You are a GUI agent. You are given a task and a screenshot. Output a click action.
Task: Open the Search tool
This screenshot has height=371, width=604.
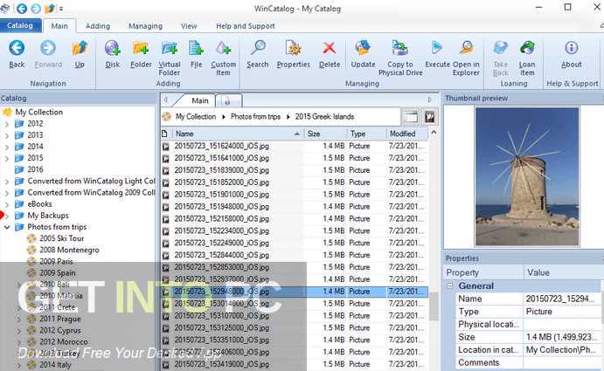pos(257,54)
